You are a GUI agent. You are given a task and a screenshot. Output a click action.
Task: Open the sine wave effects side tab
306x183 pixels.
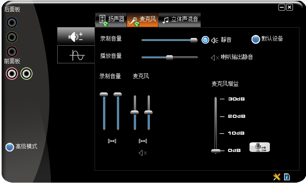point(76,54)
